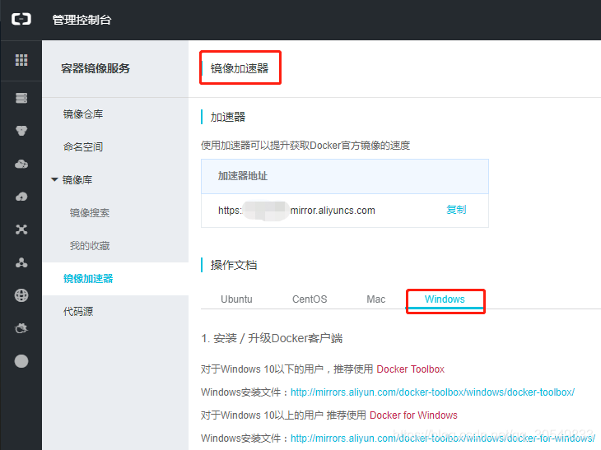Click the hexagon cluster icon in sidebar
This screenshot has width=601, height=450.
point(21,131)
